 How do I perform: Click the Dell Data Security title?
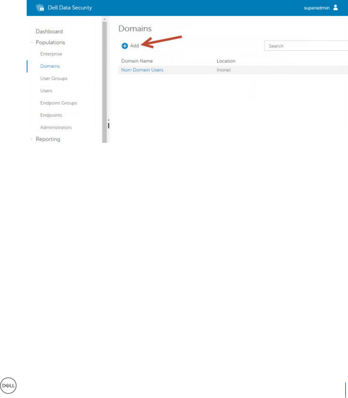(x=70, y=8)
